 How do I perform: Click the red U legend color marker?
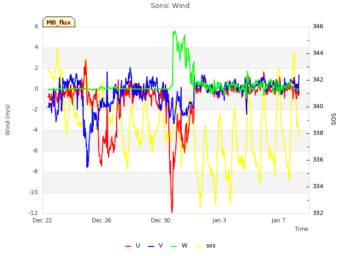pos(128,246)
